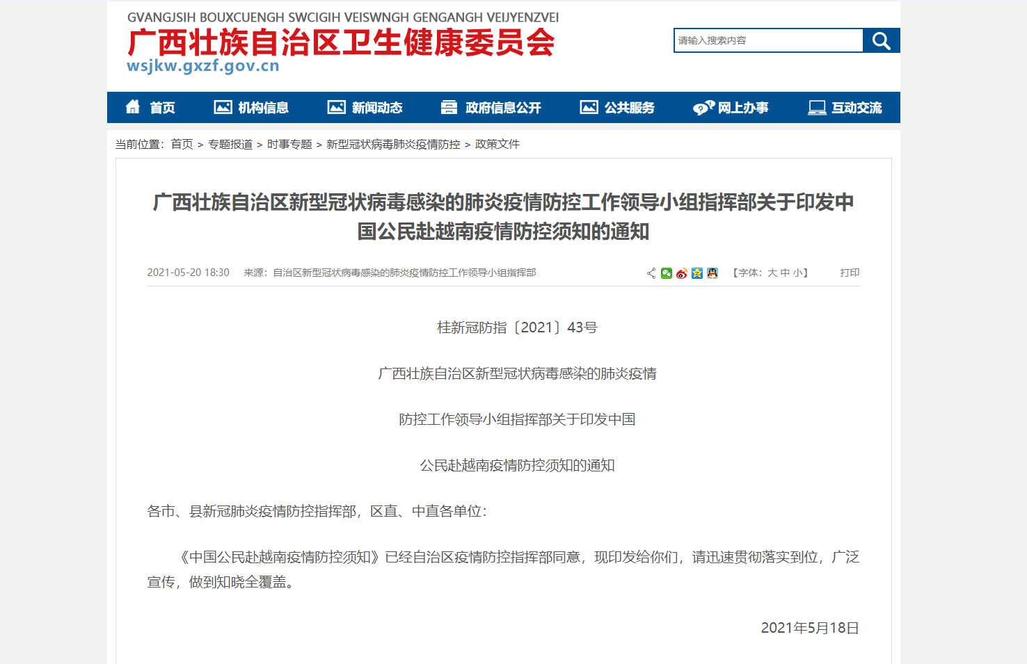Click the 打印 print link
This screenshot has height=664, width=1027.
[850, 273]
